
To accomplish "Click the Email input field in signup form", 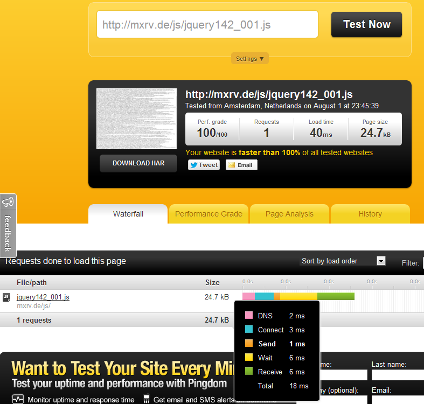I will tap(398, 400).
